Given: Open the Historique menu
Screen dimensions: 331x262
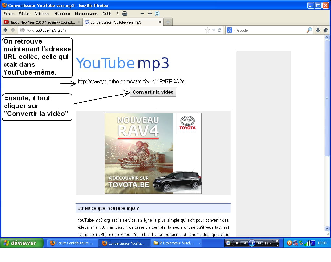Looking at the screenshot, I should tap(62, 14).
